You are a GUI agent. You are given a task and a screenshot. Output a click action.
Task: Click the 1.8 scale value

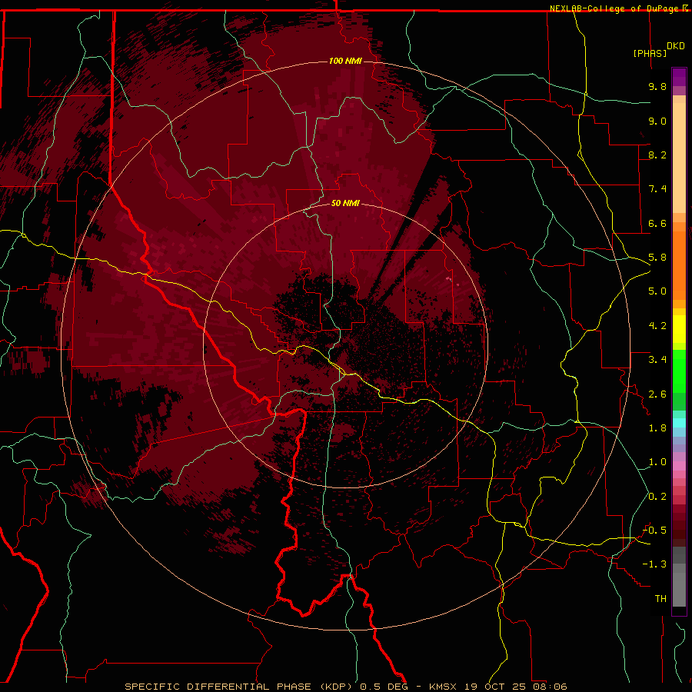(657, 428)
